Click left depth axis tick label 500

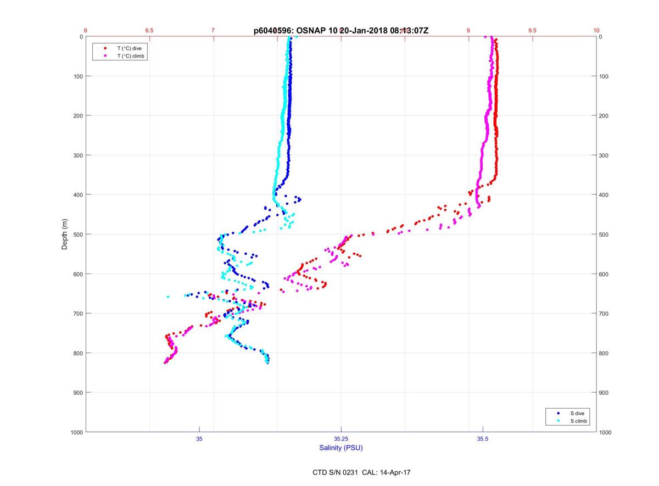click(78, 234)
